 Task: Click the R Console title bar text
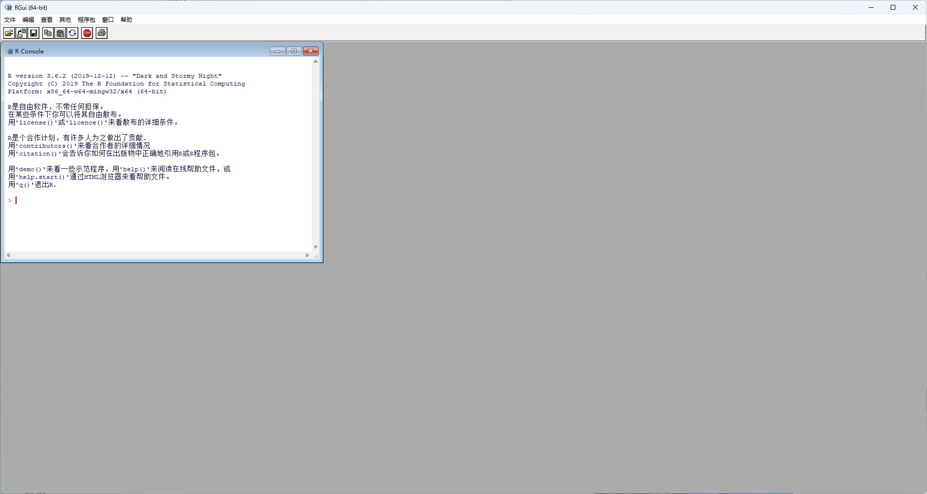(29, 52)
